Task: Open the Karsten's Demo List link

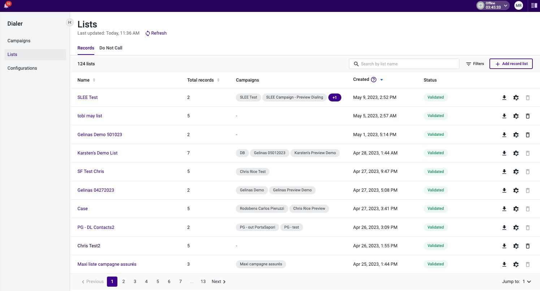Action: (98, 153)
